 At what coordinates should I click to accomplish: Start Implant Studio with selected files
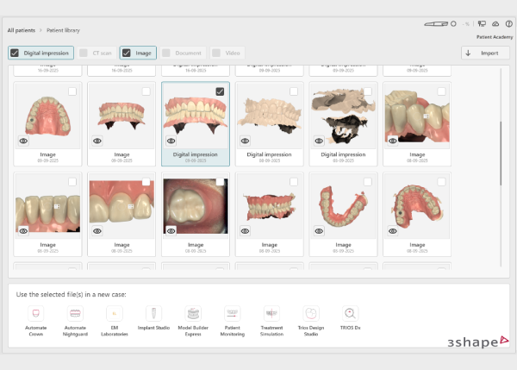click(153, 313)
